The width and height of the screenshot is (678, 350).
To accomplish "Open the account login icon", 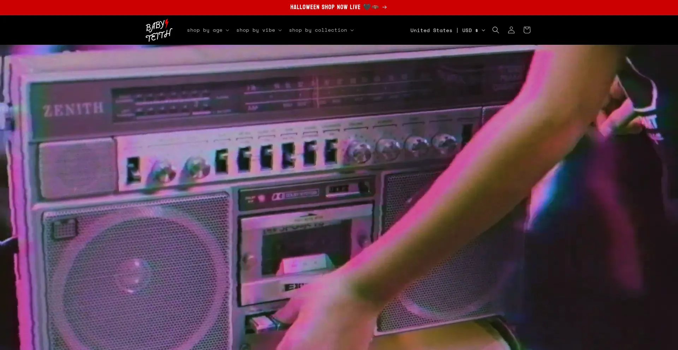I will coord(511,30).
